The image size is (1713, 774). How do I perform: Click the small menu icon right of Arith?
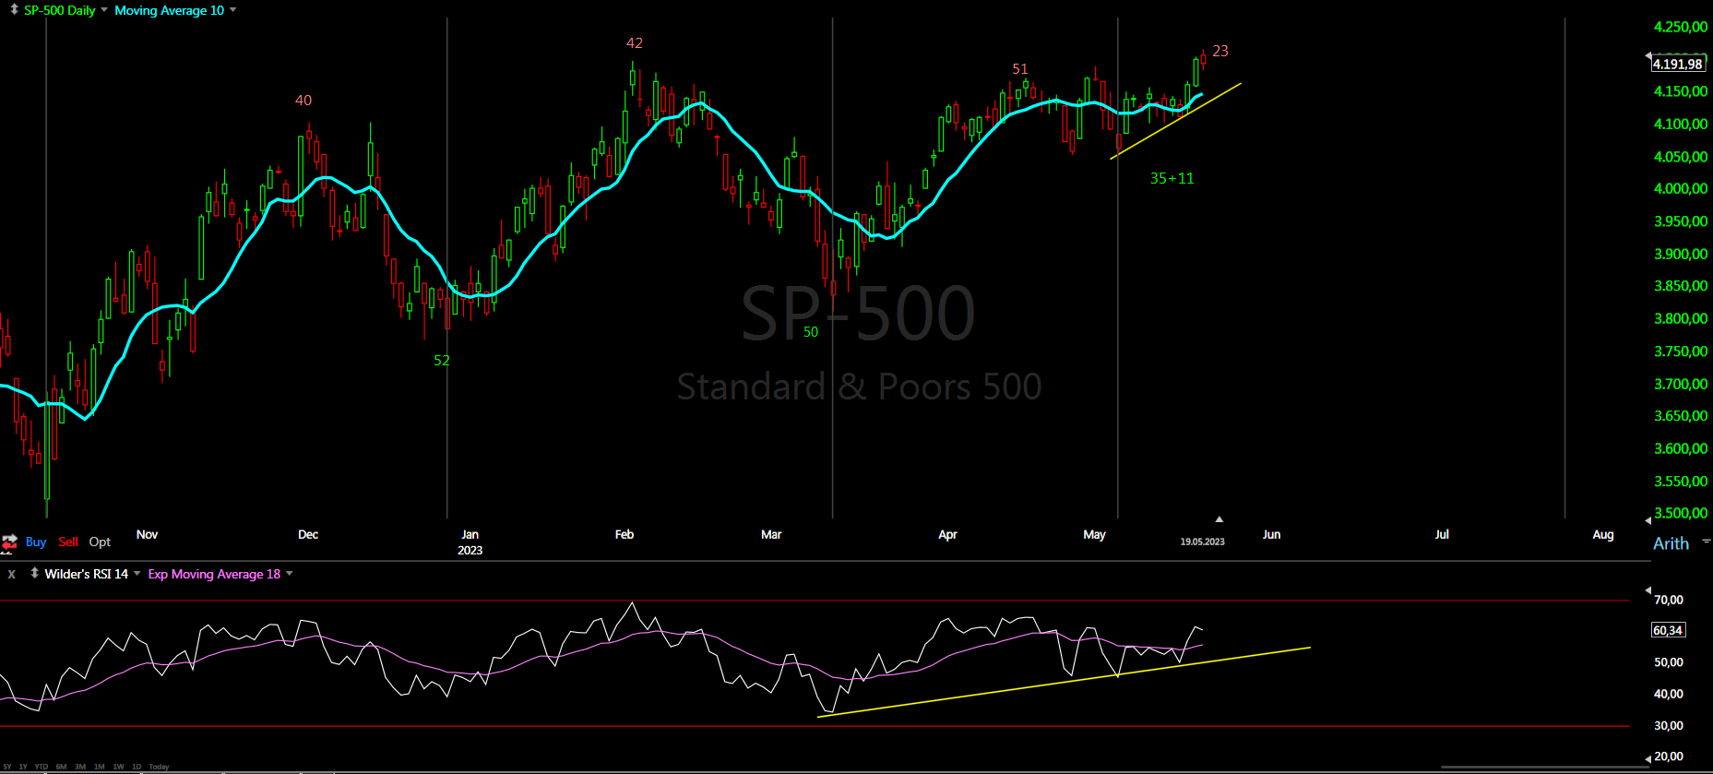point(1707,542)
